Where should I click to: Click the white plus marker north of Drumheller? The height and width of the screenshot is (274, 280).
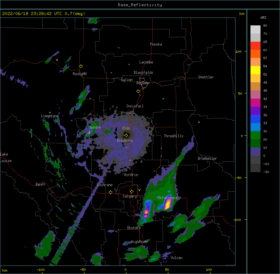tap(199, 122)
